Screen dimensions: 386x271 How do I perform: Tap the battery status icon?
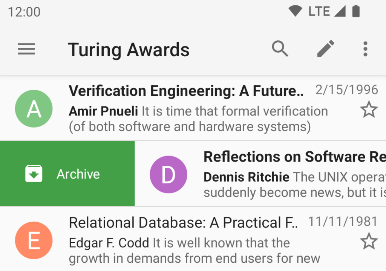[355, 11]
